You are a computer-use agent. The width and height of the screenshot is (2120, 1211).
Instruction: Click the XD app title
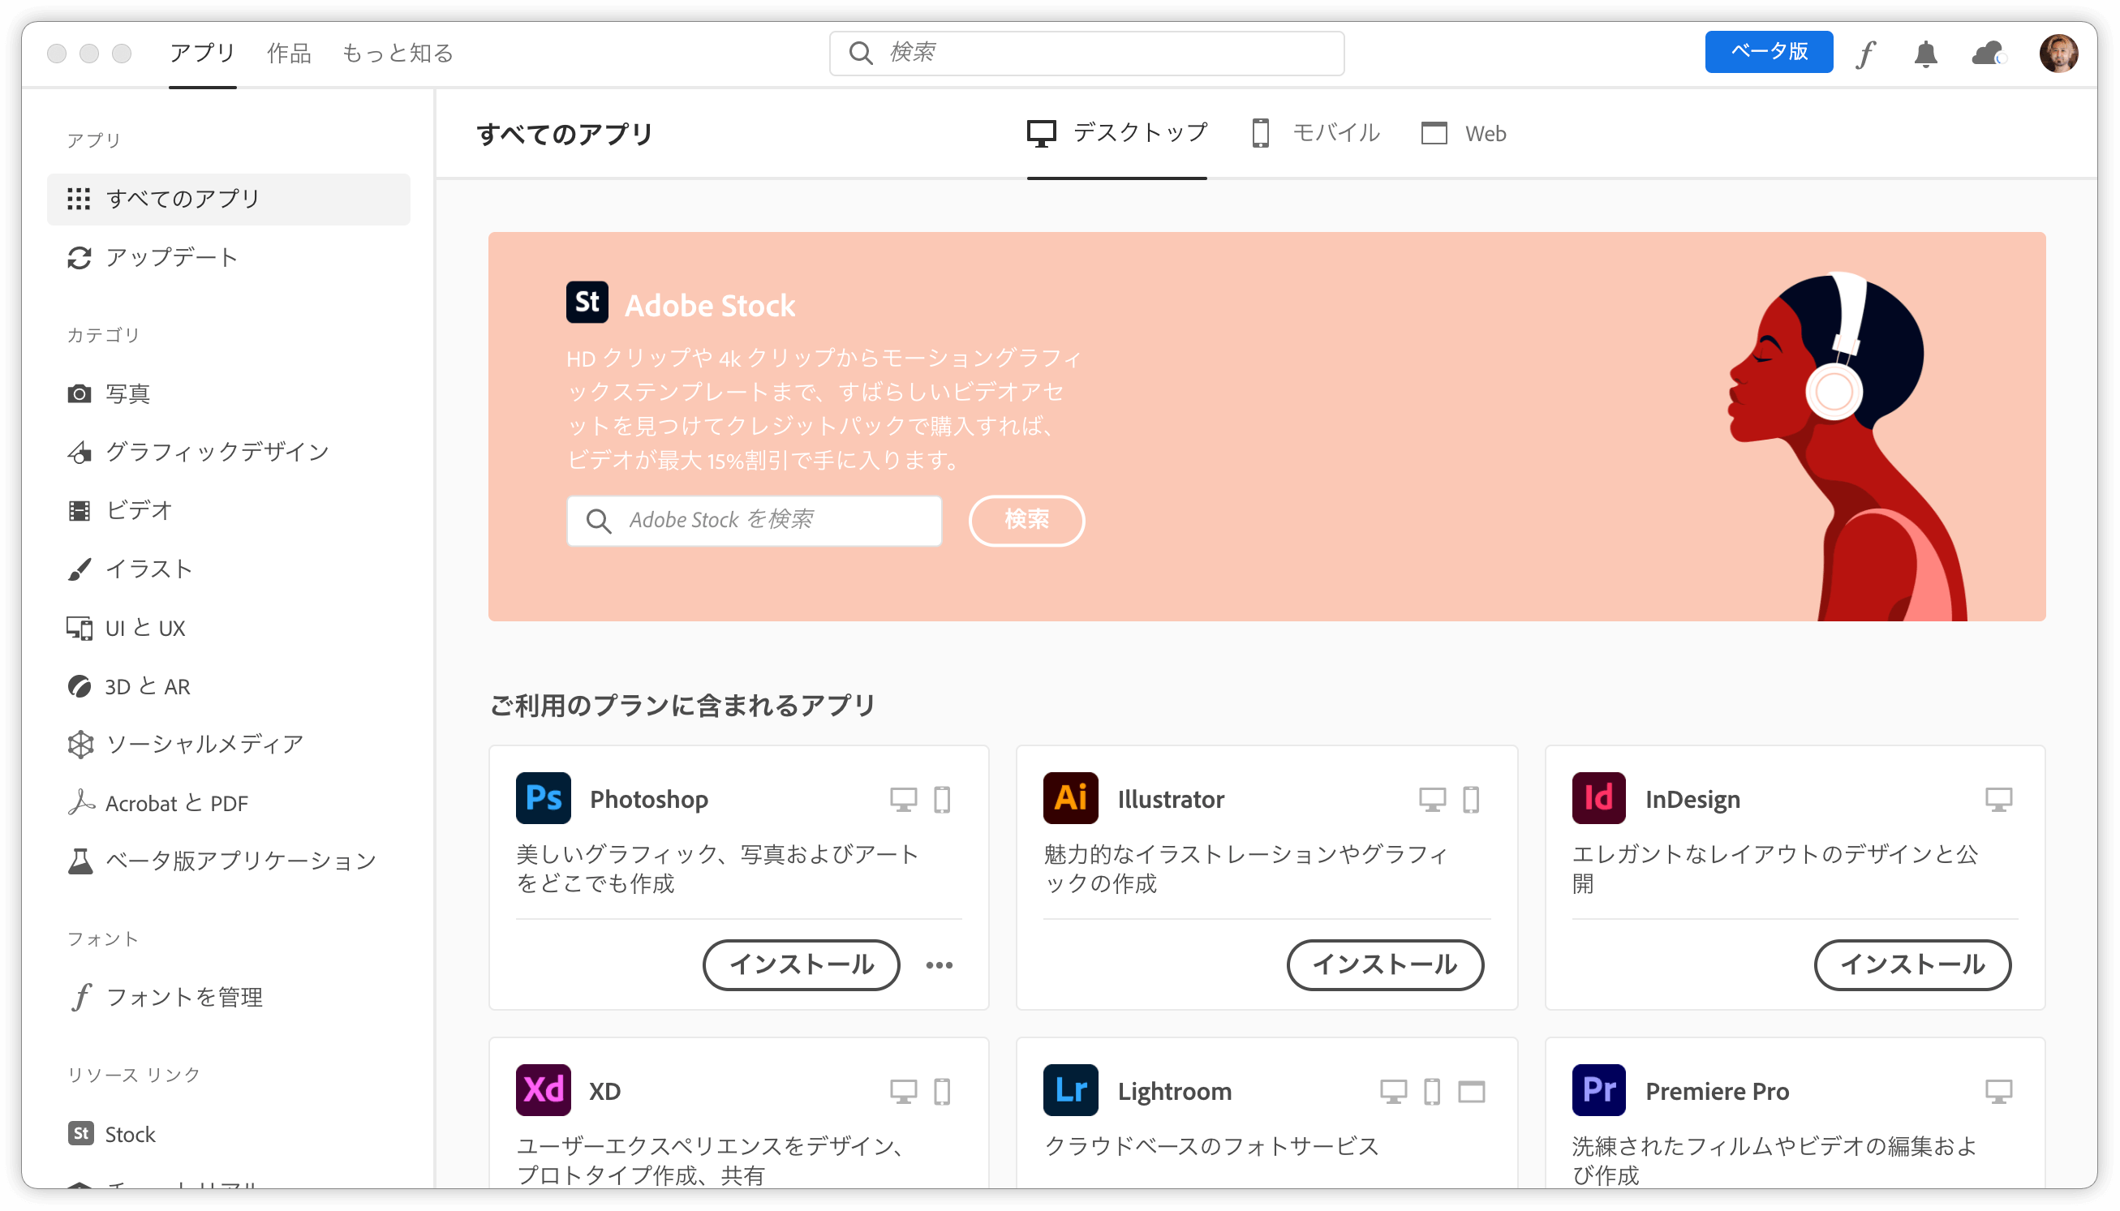tap(604, 1091)
